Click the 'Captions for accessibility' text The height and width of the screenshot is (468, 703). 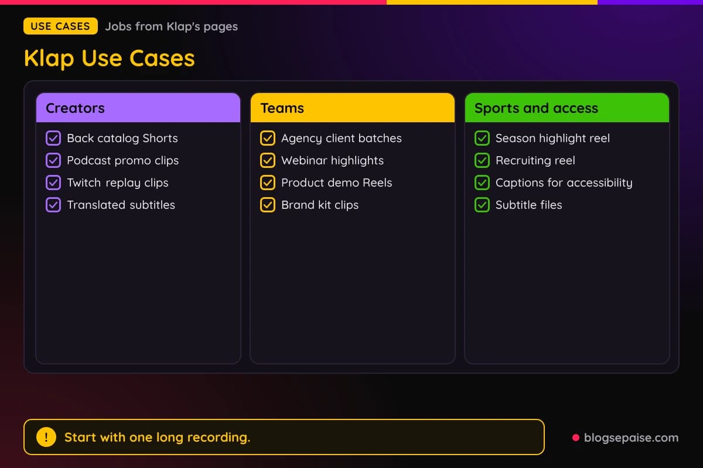click(564, 183)
